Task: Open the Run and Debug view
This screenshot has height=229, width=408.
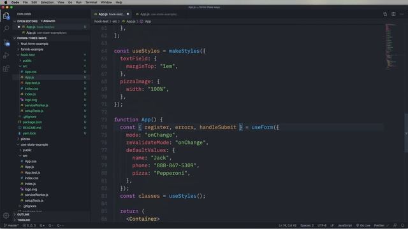Action: [6, 55]
